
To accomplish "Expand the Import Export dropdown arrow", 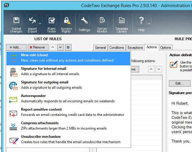I will coord(40,24).
